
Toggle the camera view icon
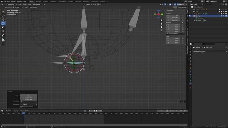tap(161, 27)
